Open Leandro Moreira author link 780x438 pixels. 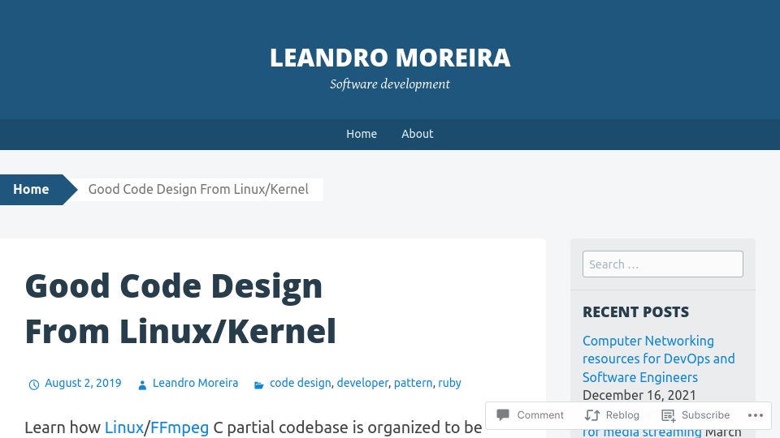[x=195, y=383]
